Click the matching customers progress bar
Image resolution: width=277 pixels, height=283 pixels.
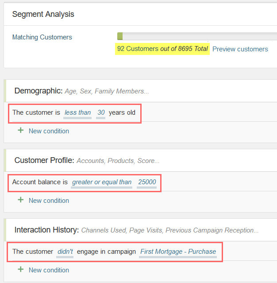197,36
